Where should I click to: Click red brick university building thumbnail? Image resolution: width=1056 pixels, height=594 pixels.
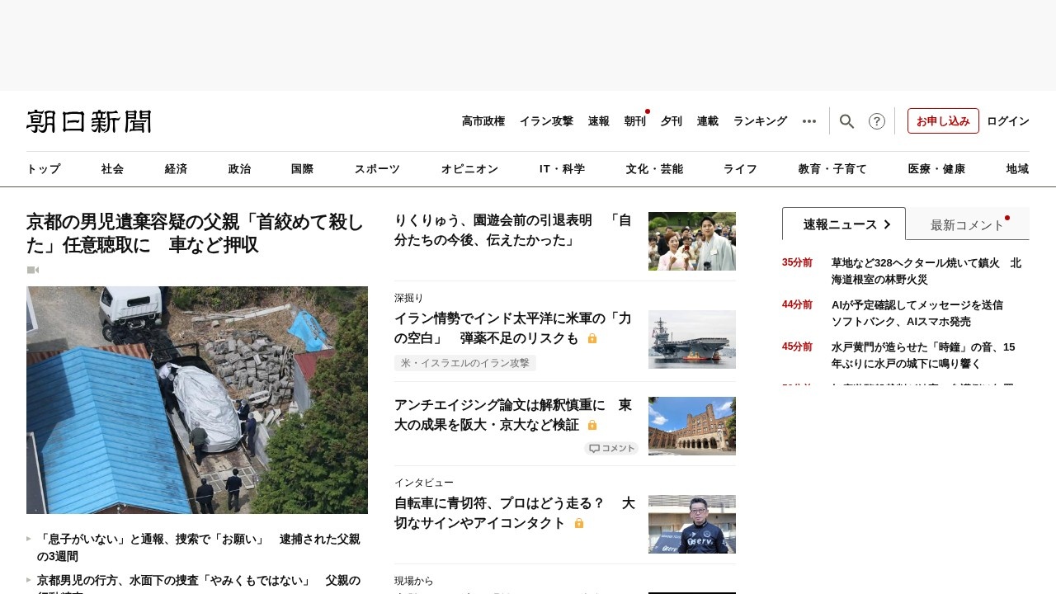click(x=692, y=426)
